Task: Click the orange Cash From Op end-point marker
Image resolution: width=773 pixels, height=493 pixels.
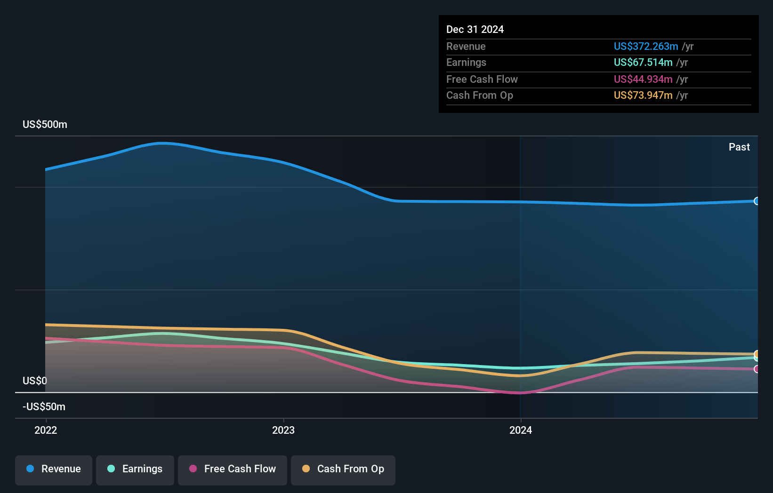Action: [757, 354]
